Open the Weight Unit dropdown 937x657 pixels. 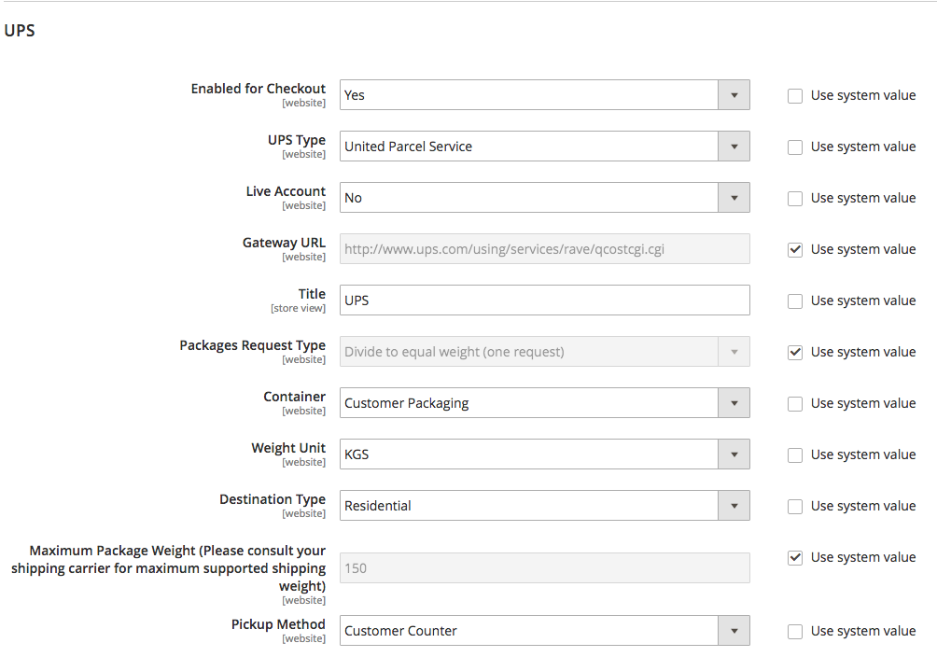(x=734, y=454)
